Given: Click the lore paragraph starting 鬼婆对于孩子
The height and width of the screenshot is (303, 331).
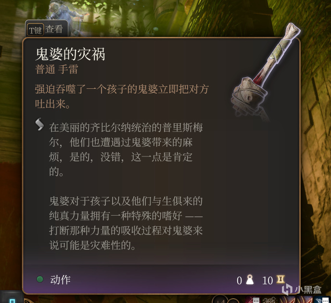Looking at the screenshot, I should click(126, 223).
